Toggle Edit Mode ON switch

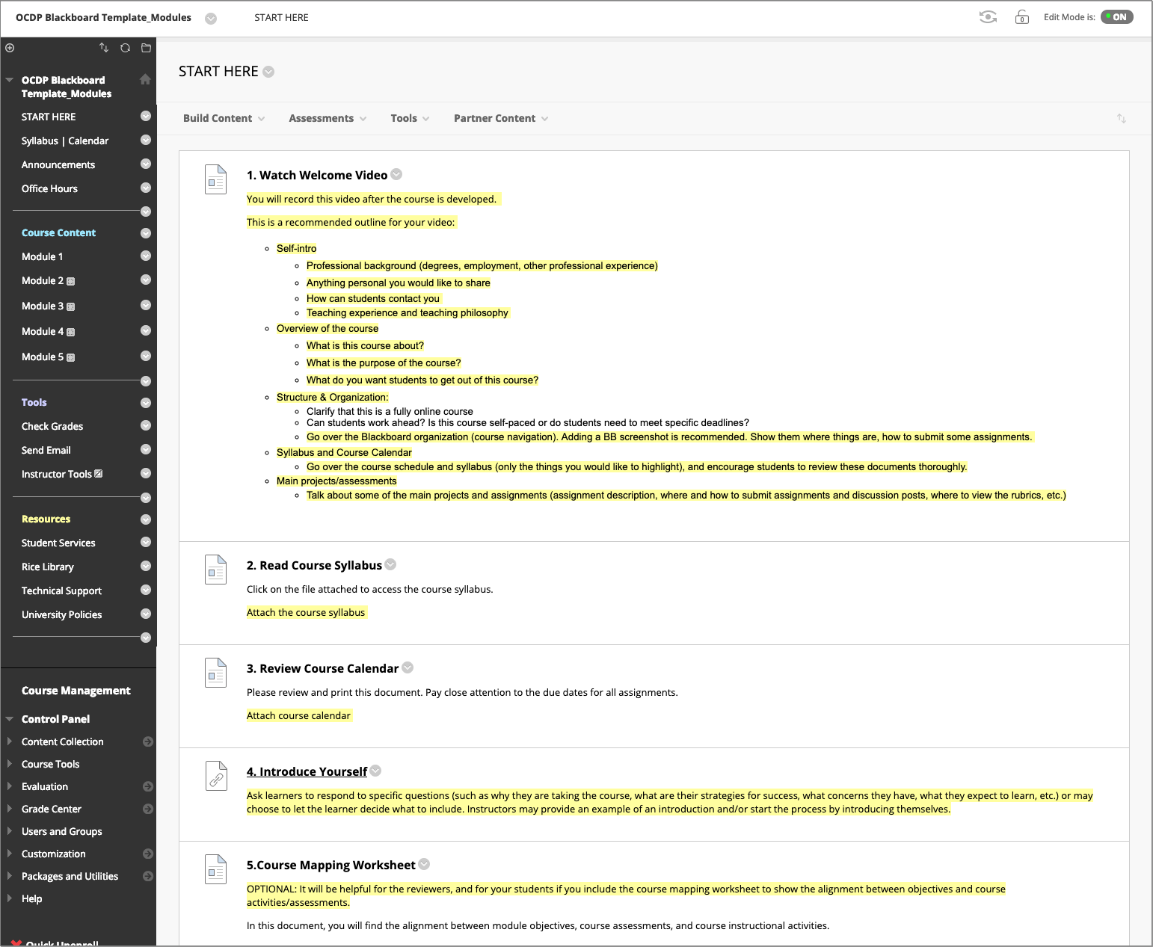point(1116,16)
